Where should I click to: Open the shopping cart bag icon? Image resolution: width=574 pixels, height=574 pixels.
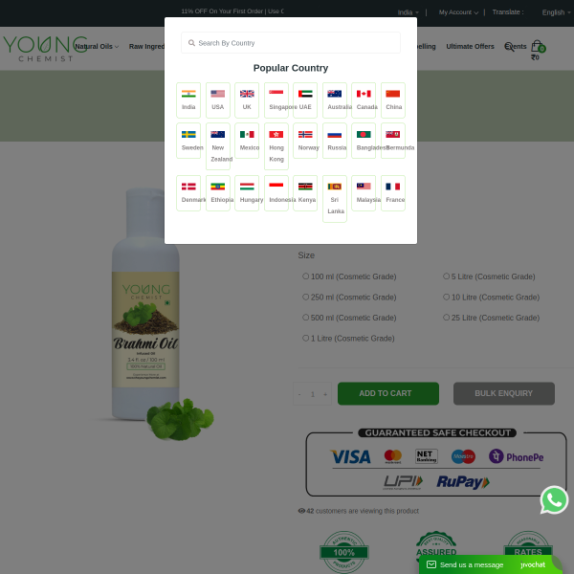(x=538, y=46)
